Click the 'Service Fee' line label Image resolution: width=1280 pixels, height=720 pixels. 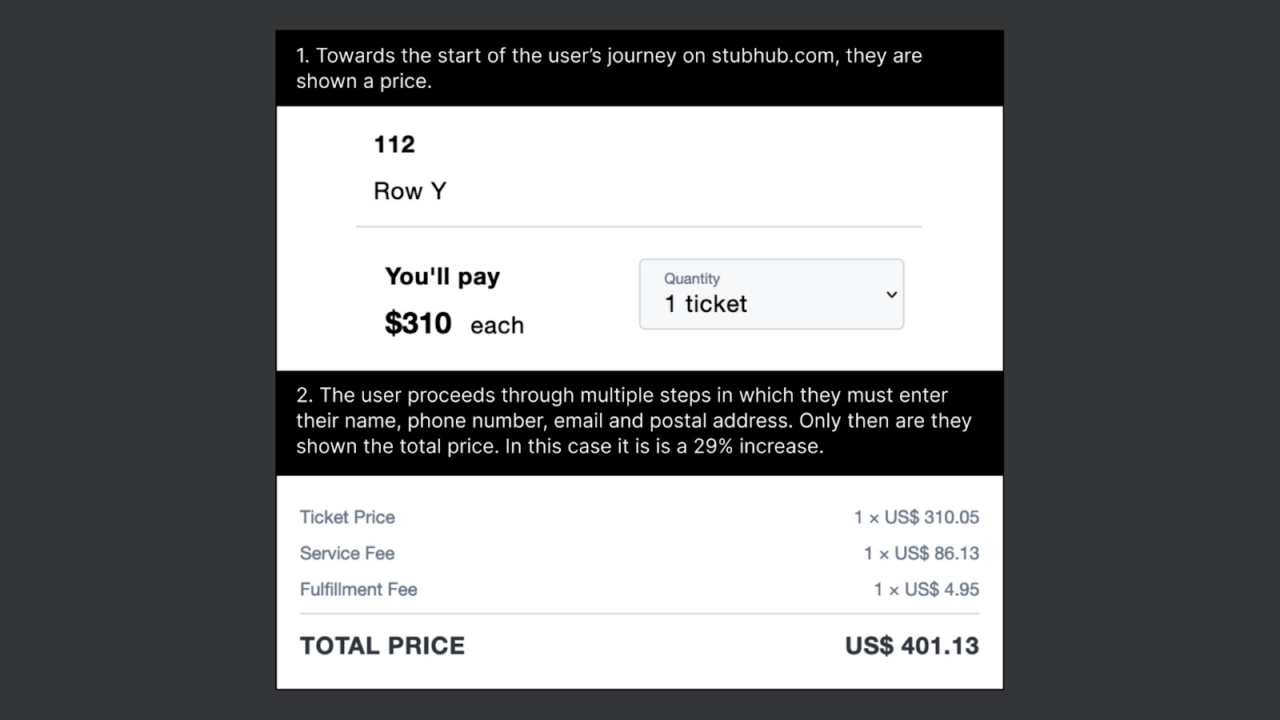(347, 554)
